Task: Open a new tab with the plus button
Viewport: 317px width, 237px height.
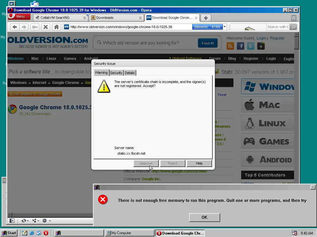Action: (206, 18)
